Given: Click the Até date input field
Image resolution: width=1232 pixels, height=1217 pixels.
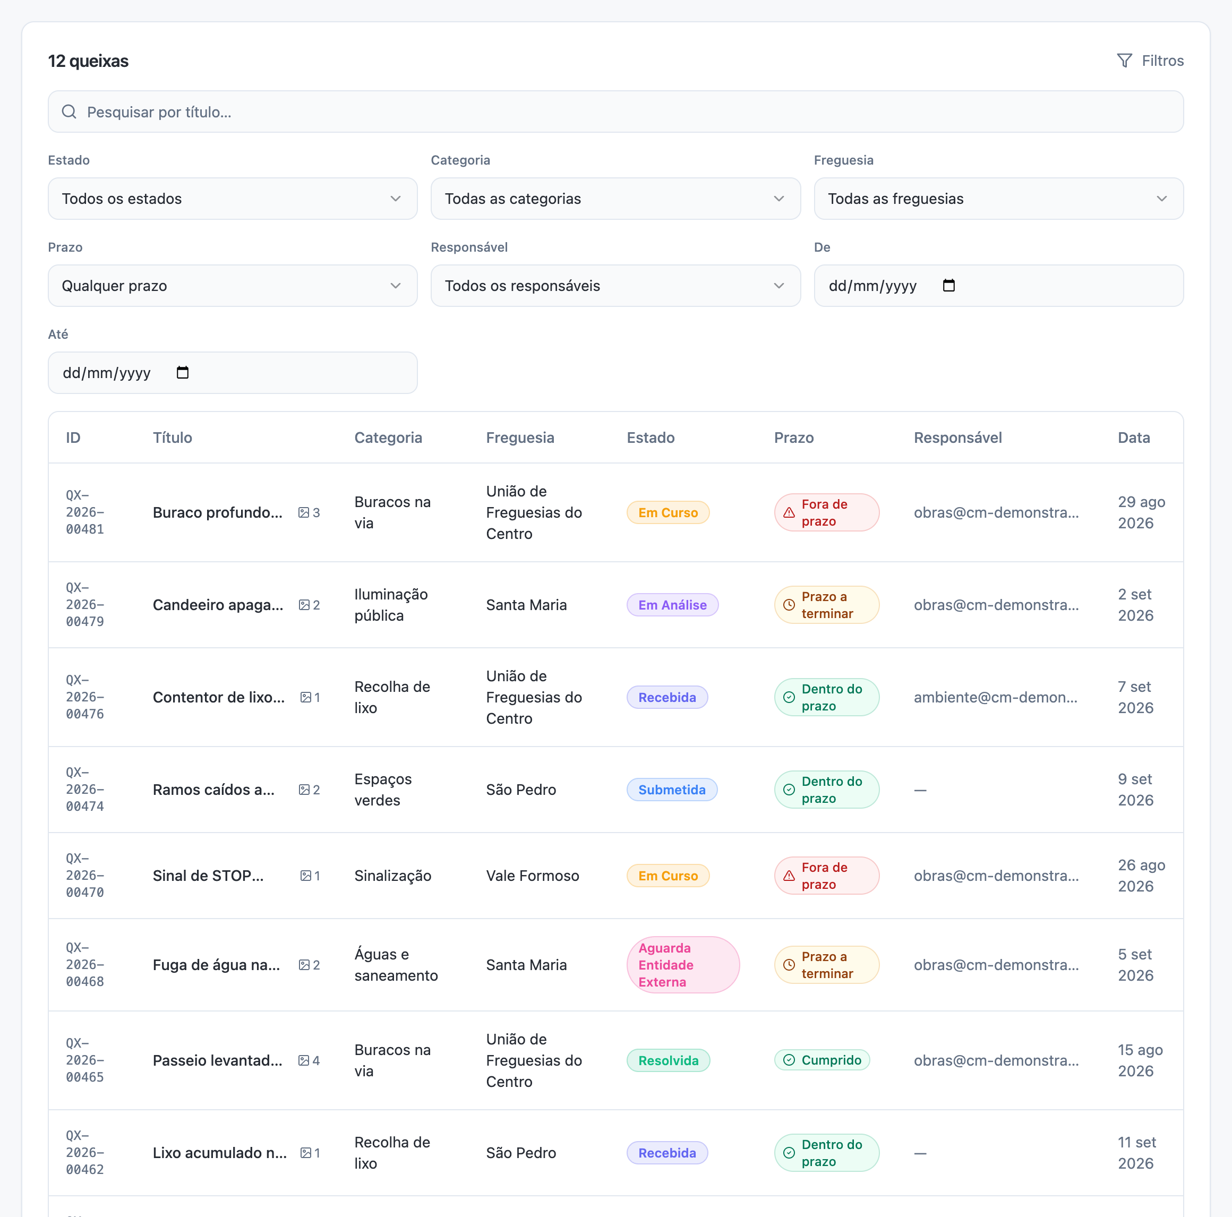Looking at the screenshot, I should coord(233,373).
